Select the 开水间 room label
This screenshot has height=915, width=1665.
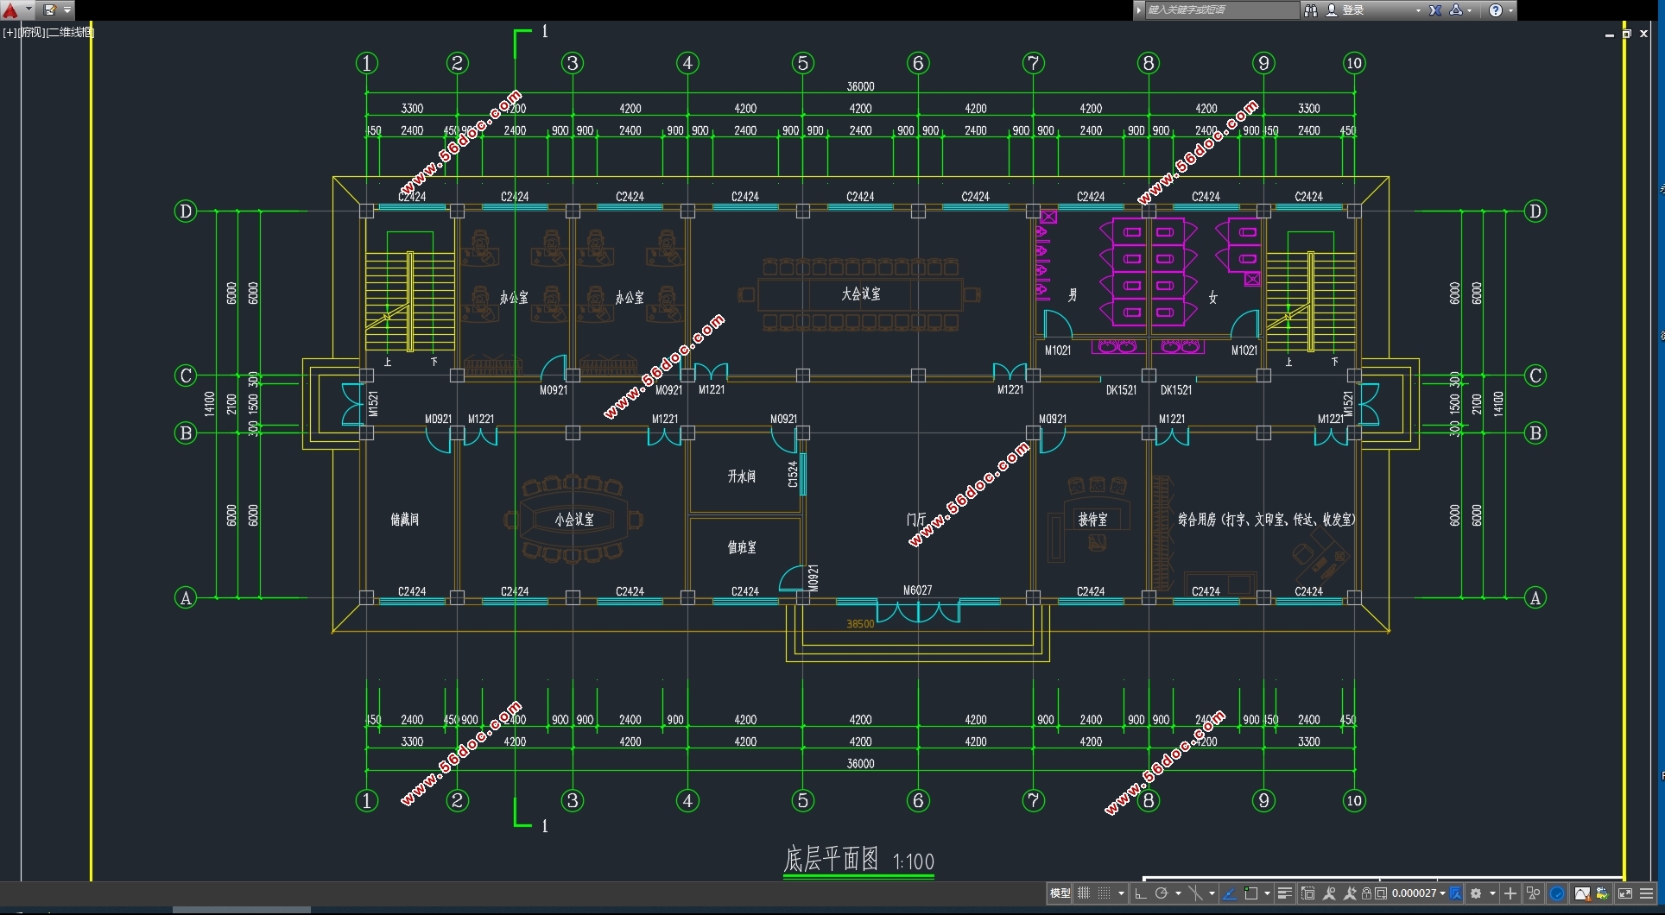[x=741, y=476]
